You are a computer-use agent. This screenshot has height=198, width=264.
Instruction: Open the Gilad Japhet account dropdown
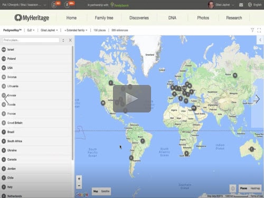pos(225,5)
